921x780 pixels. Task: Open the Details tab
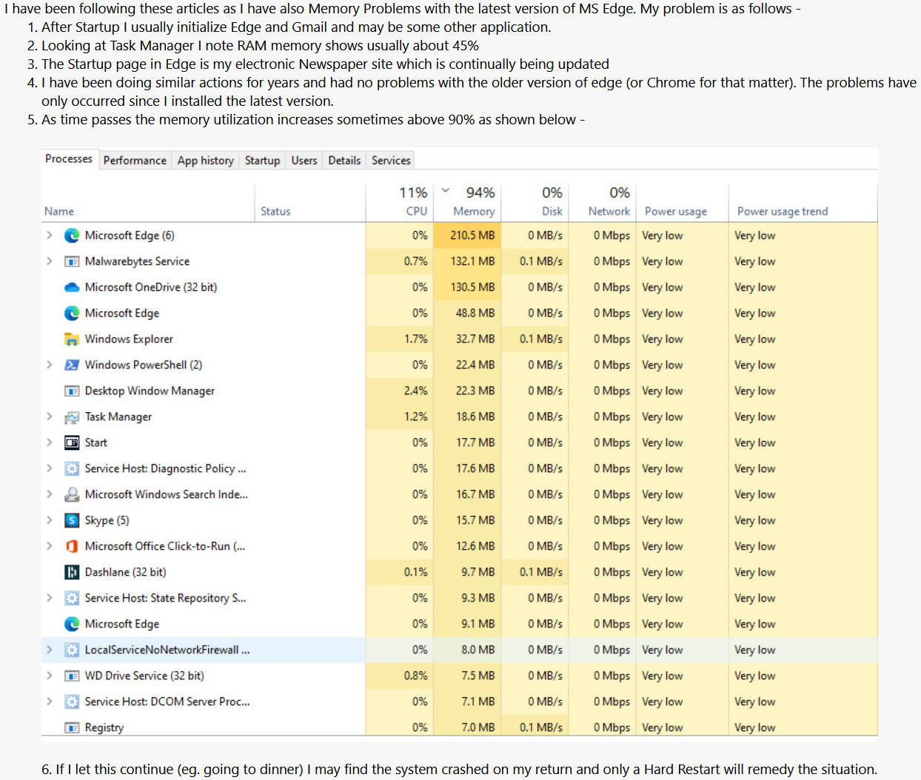click(x=345, y=161)
